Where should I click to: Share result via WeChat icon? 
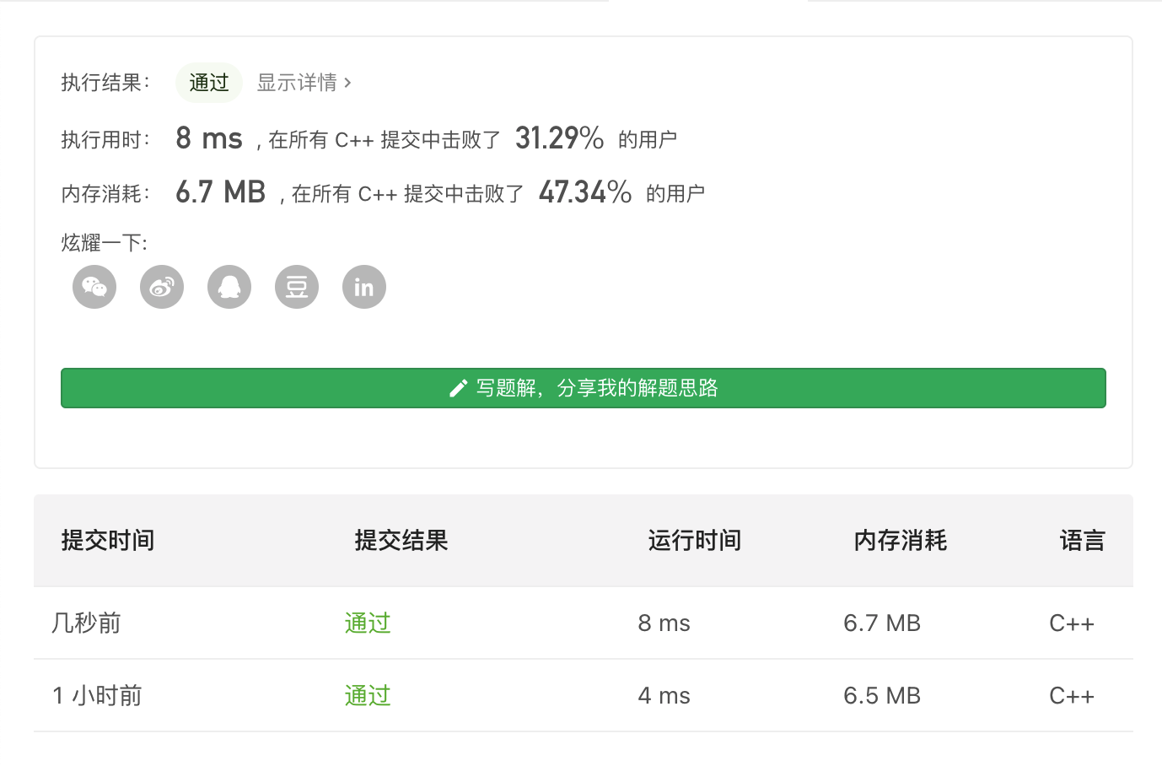click(94, 287)
